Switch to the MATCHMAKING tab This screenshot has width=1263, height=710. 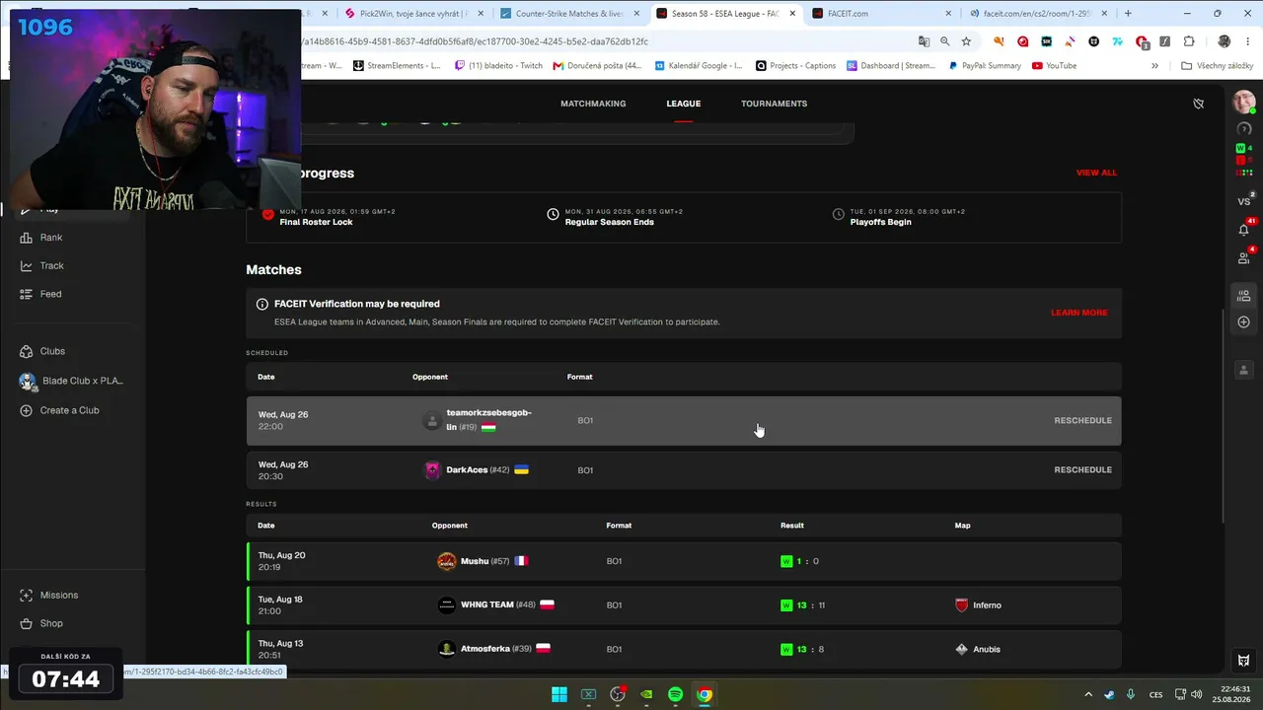pos(593,104)
